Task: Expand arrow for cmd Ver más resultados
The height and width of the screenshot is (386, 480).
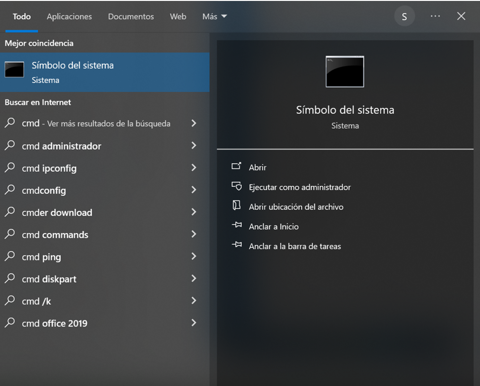Action: (x=194, y=123)
